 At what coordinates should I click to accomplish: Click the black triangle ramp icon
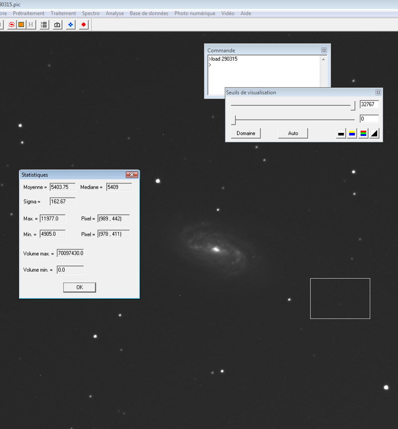[374, 133]
